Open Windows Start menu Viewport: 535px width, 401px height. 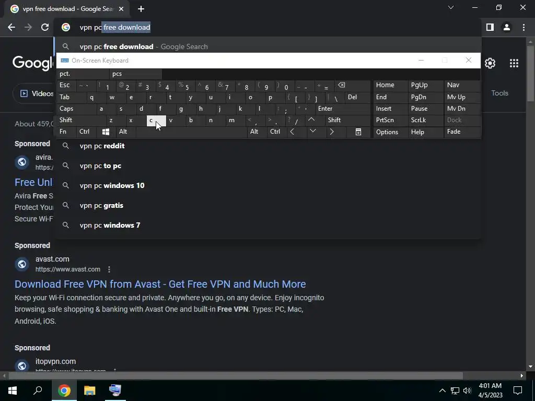point(13,390)
